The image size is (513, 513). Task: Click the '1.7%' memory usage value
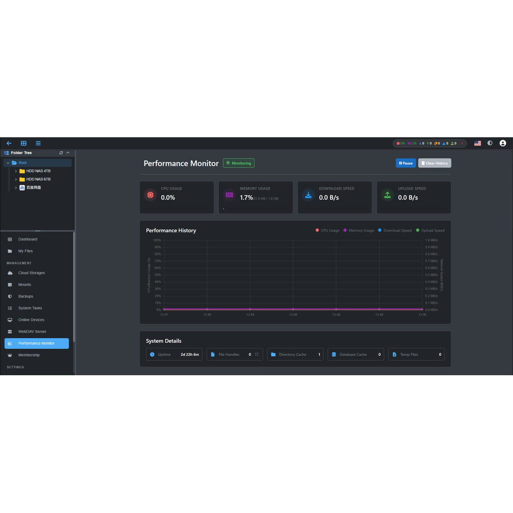tap(246, 197)
